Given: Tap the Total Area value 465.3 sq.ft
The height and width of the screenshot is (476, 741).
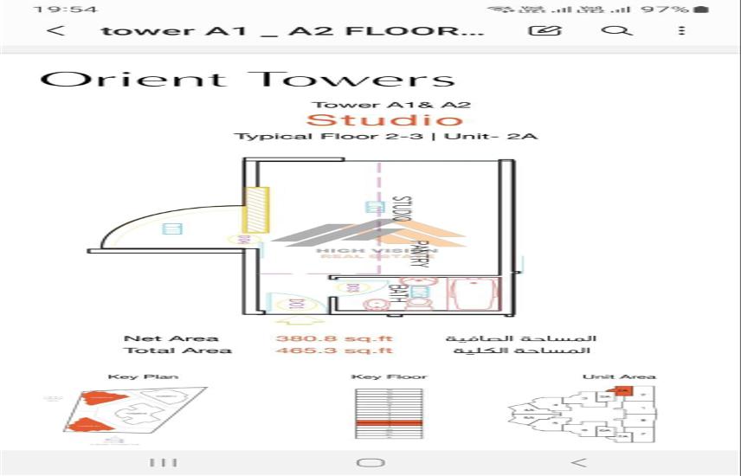Looking at the screenshot, I should [x=334, y=351].
